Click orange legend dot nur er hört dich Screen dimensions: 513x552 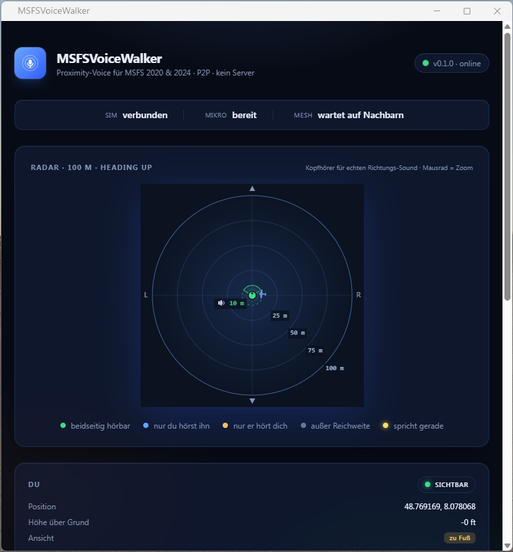(225, 425)
